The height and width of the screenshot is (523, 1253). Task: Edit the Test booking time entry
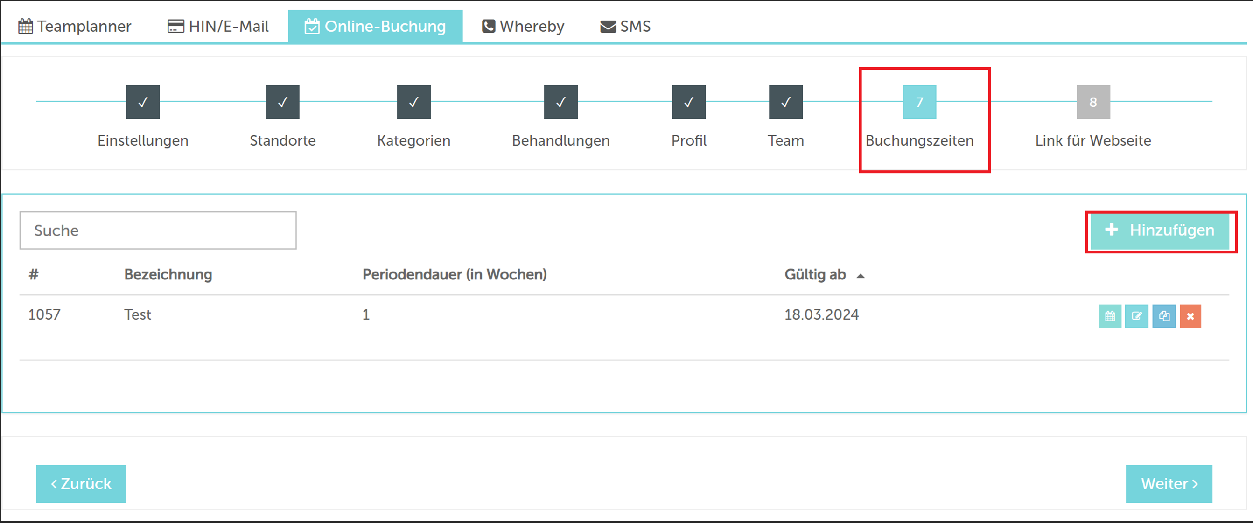[1136, 316]
